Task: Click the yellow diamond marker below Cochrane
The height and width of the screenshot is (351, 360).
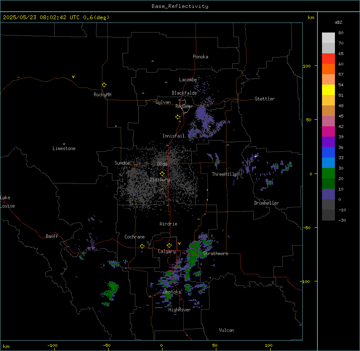Action: tap(142, 246)
